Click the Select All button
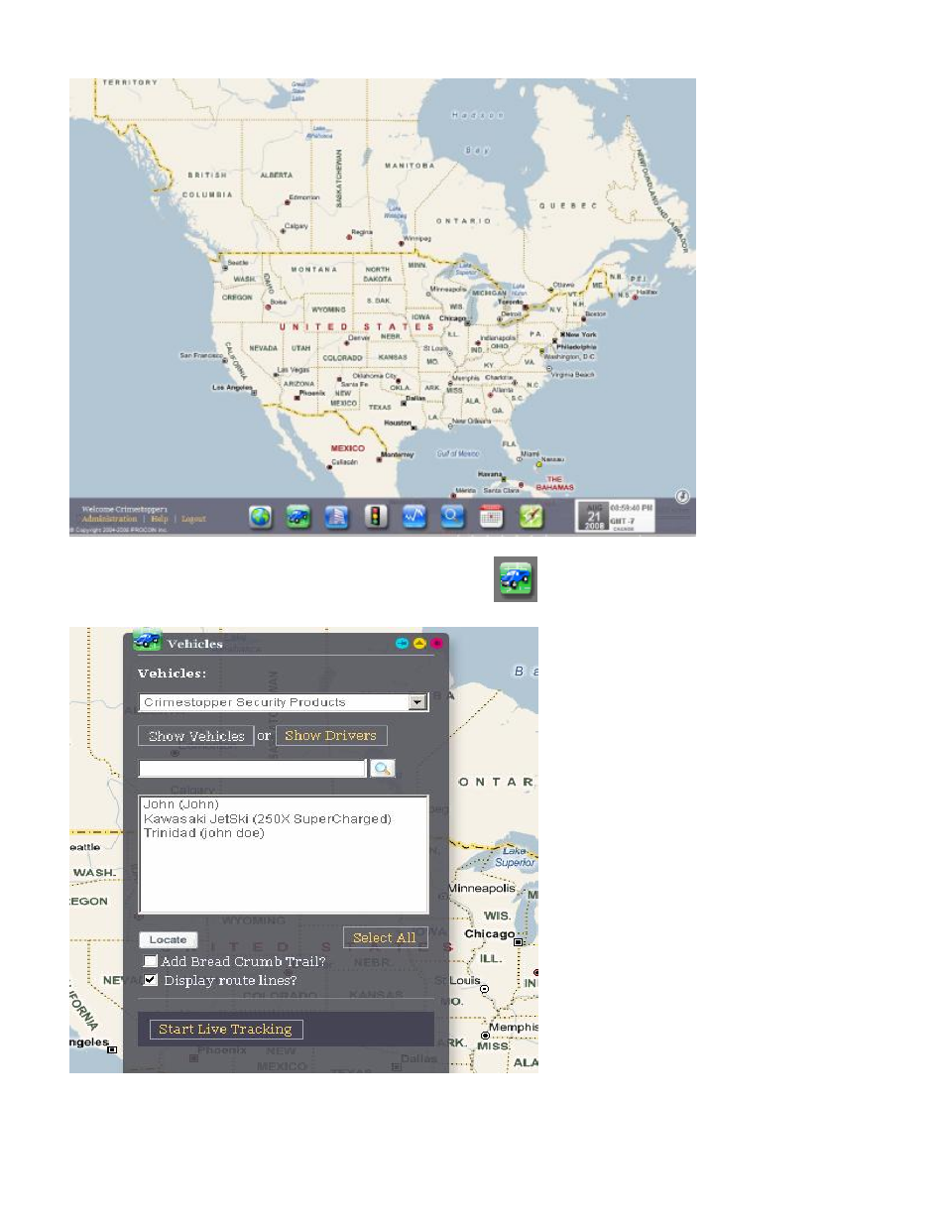This screenshot has width=946, height=1225. (x=385, y=937)
